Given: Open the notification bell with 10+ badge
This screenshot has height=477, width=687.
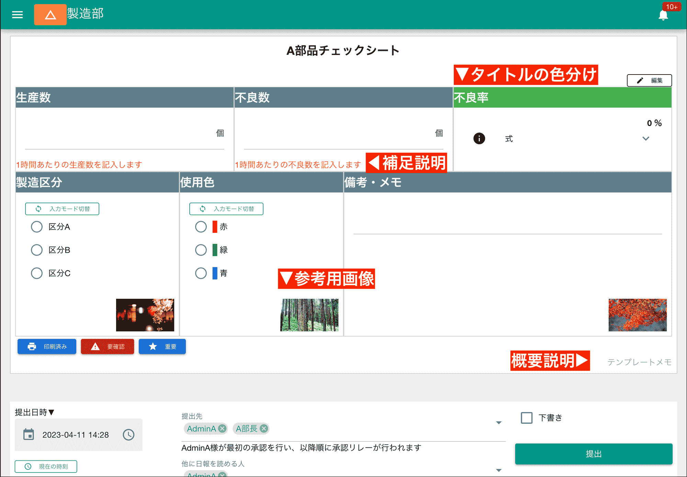Looking at the screenshot, I should point(663,15).
